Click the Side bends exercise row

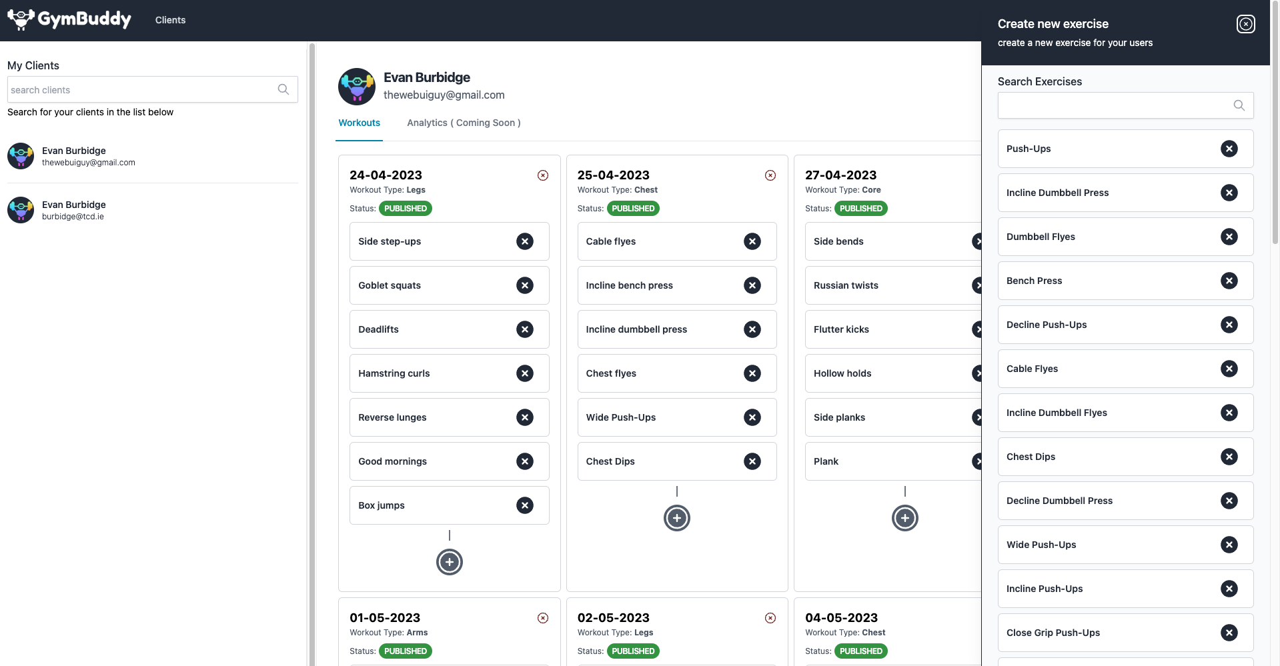(x=893, y=241)
